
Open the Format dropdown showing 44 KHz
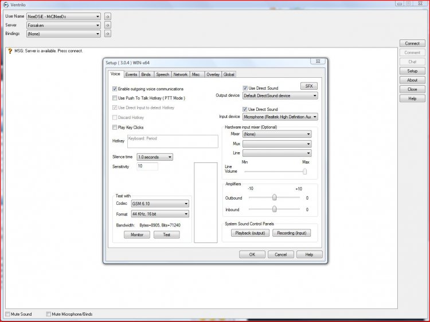coord(160,214)
